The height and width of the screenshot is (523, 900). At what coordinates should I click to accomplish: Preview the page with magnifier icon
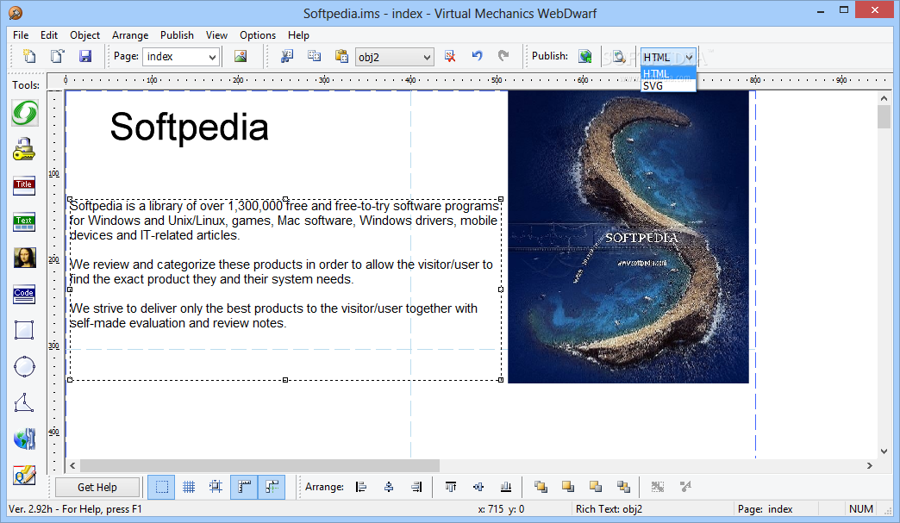(x=618, y=56)
